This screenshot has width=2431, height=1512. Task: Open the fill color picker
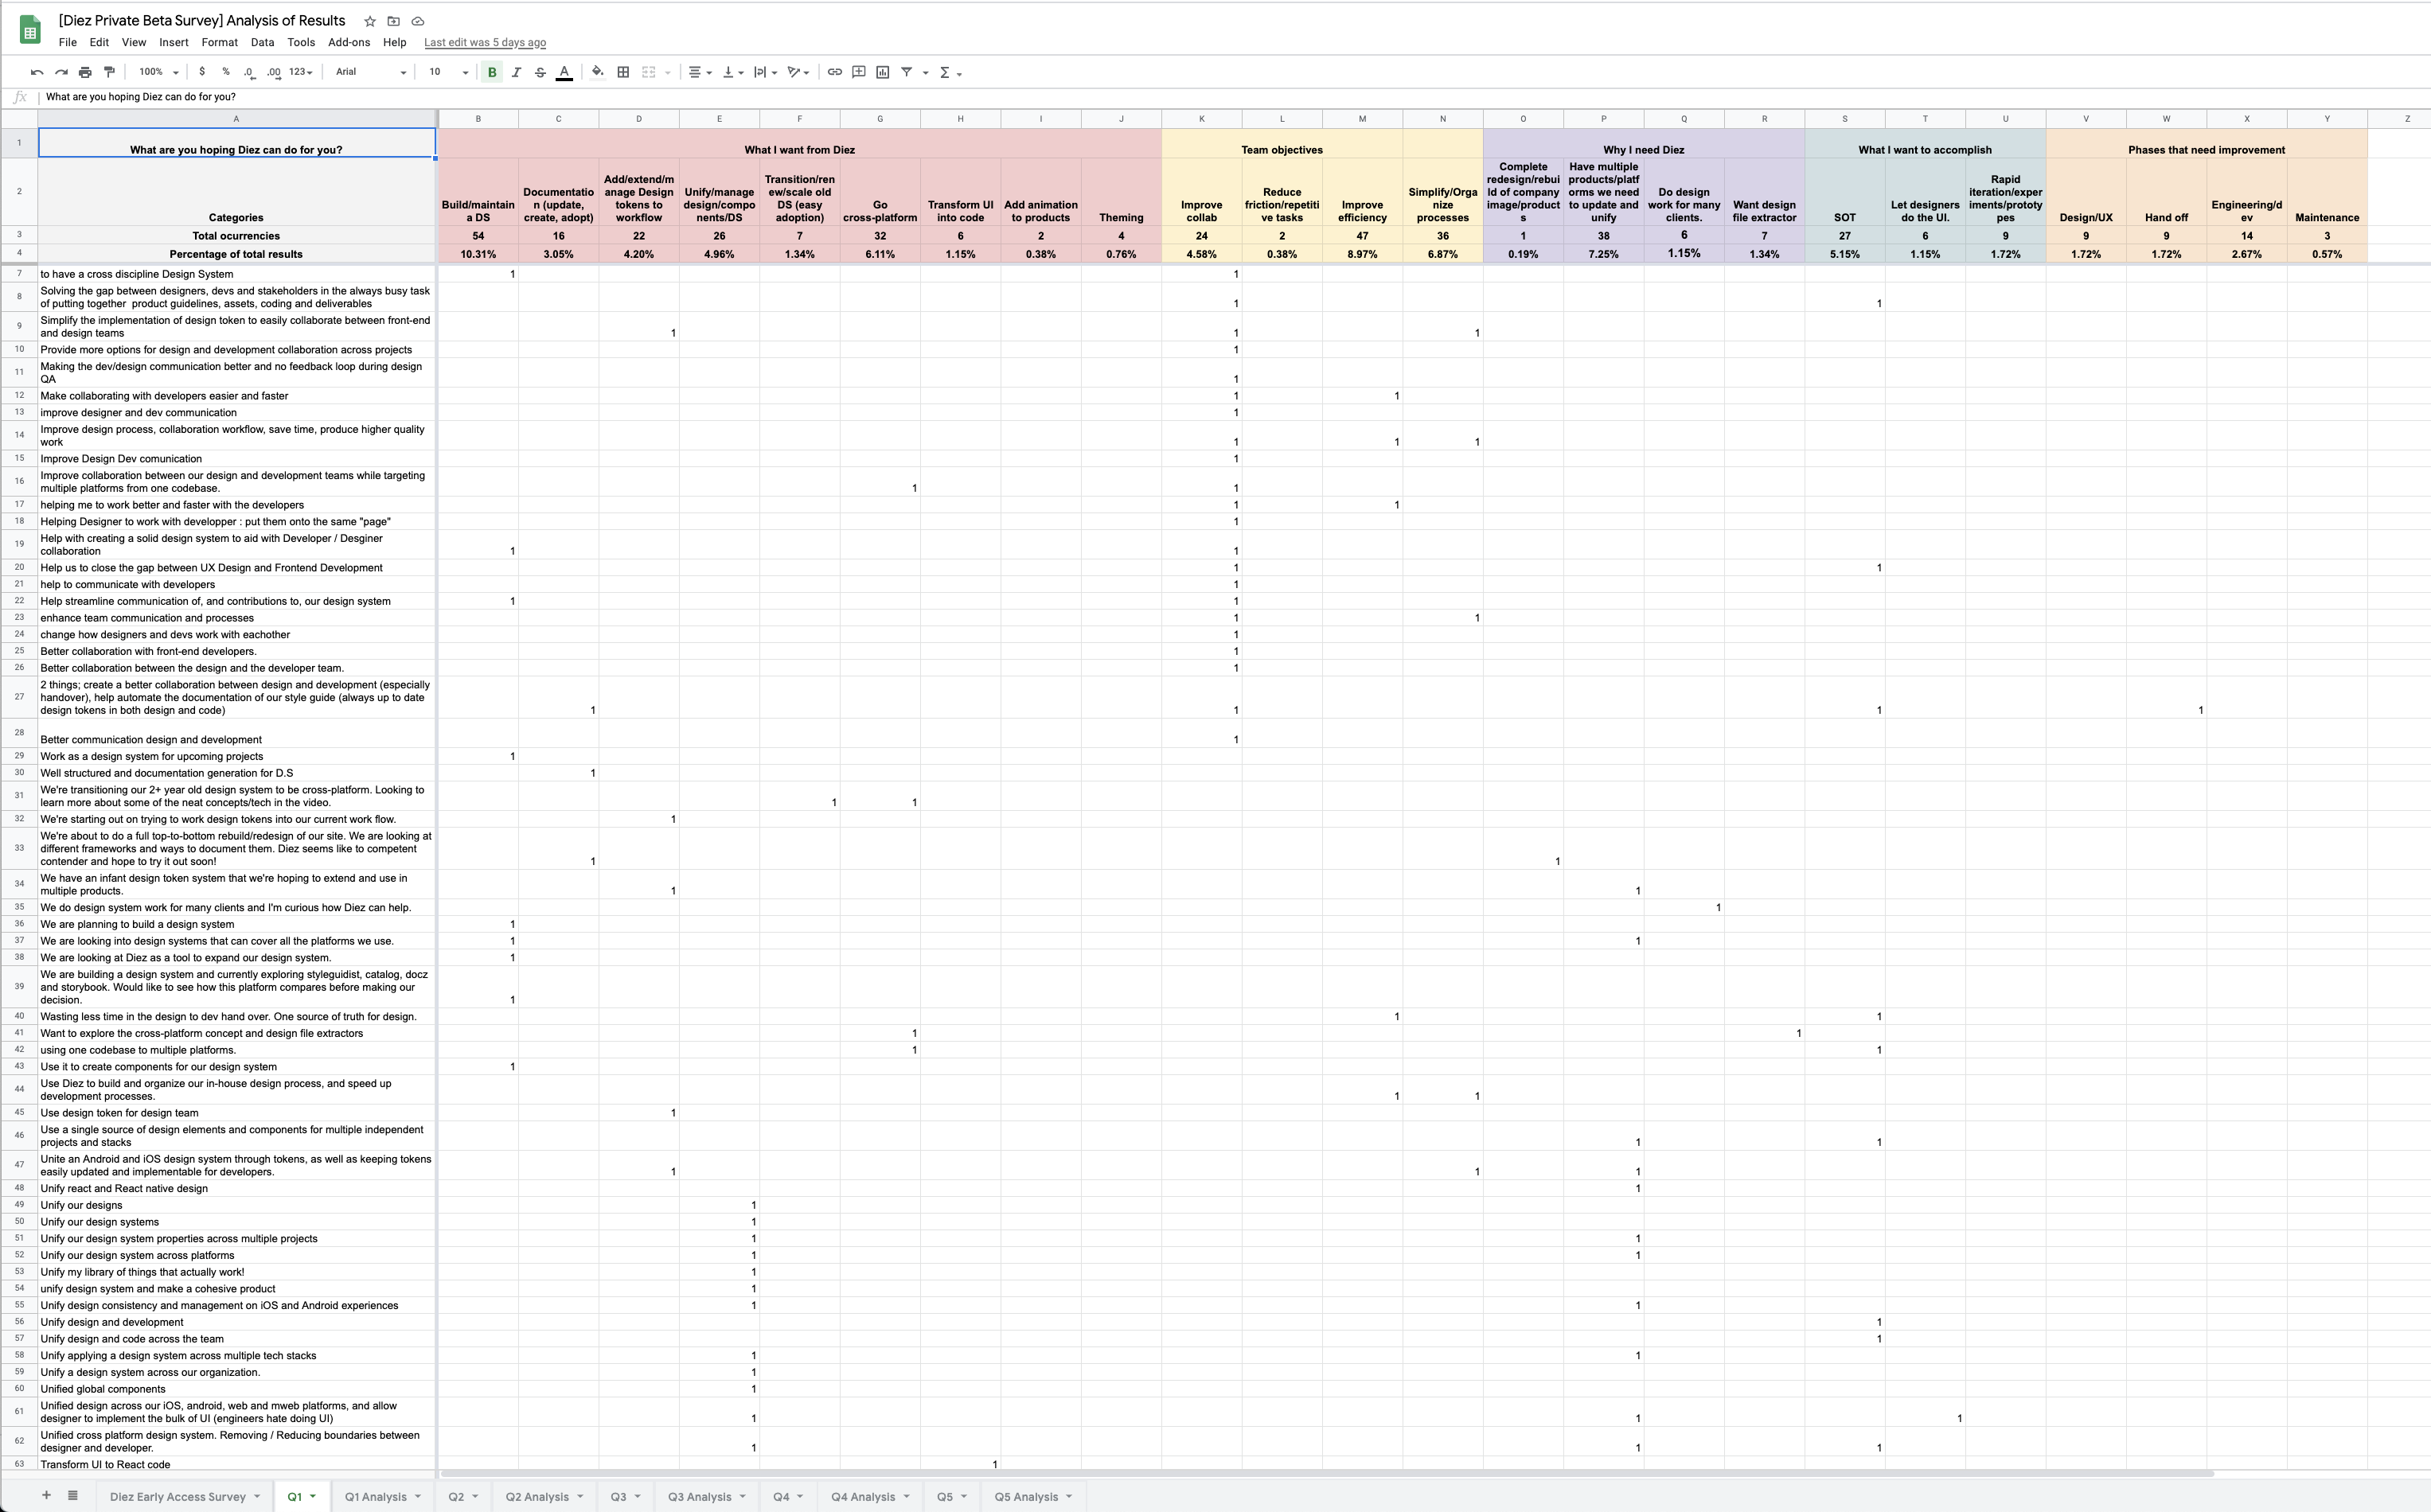[597, 72]
